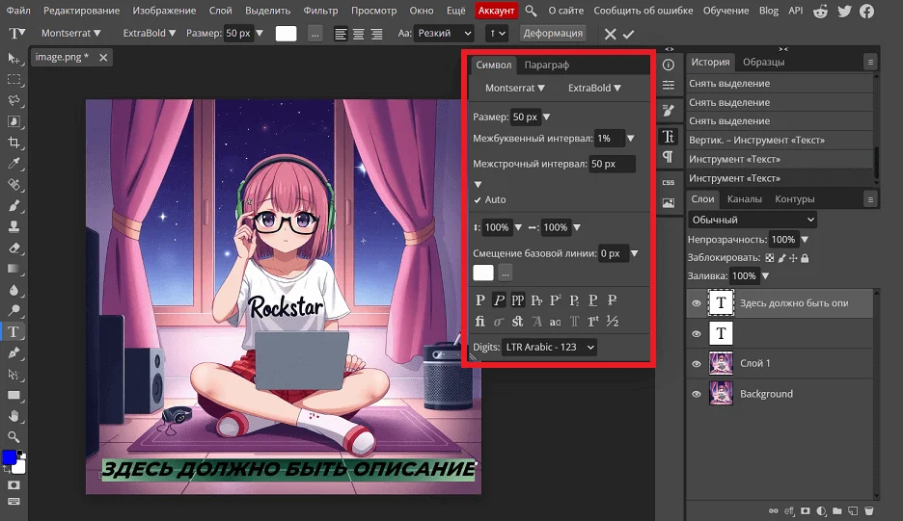Switch to the Параграф tab
This screenshot has height=521, width=903.
(546, 65)
